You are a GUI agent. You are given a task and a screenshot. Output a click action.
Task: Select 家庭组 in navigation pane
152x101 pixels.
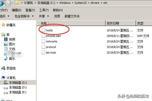pos(11,68)
